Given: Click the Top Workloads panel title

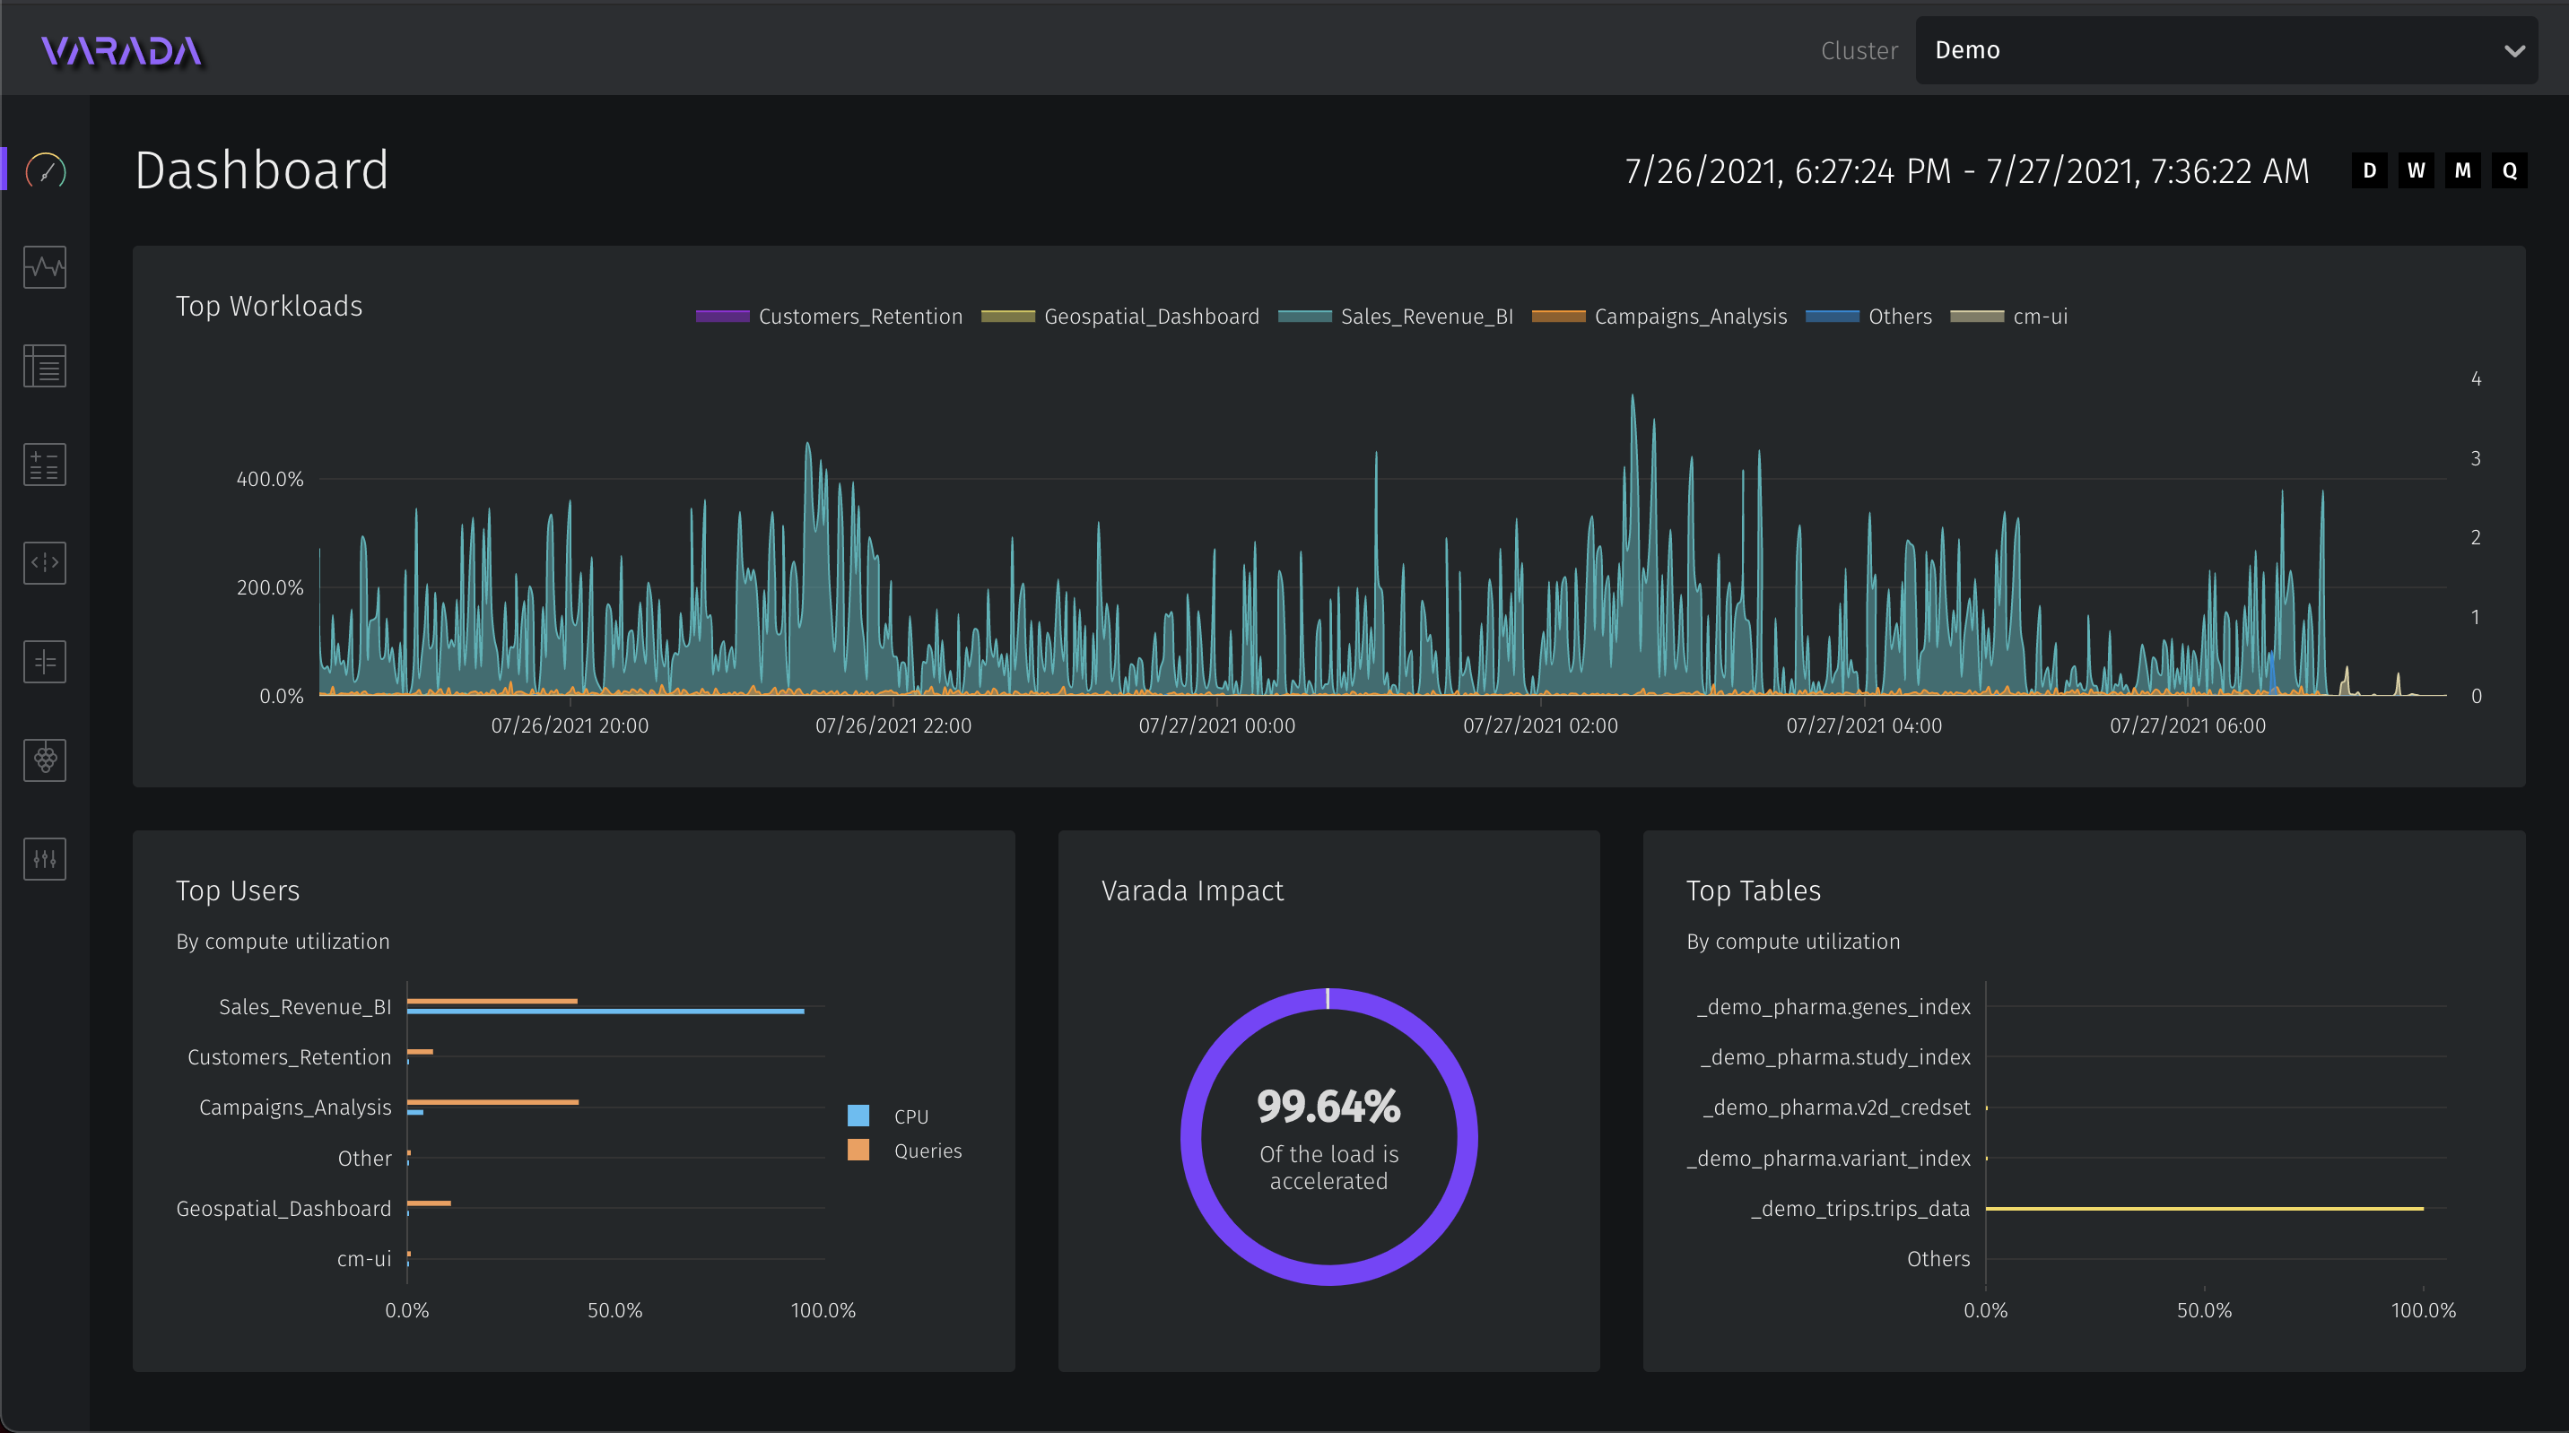Looking at the screenshot, I should click(x=269, y=306).
